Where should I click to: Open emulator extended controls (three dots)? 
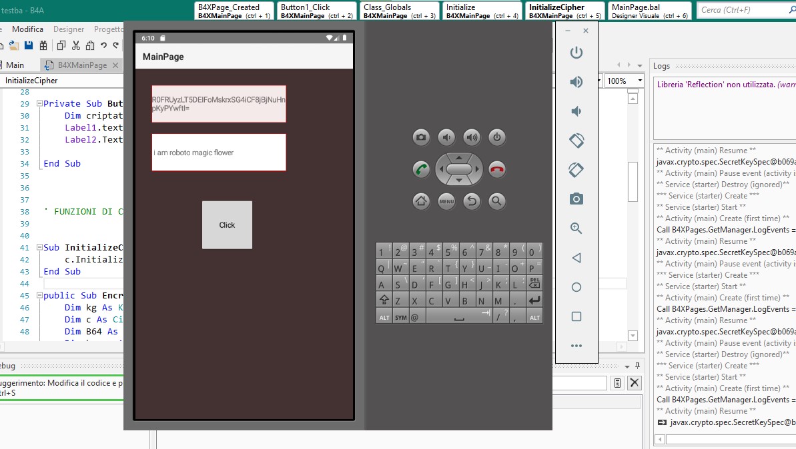click(x=576, y=346)
